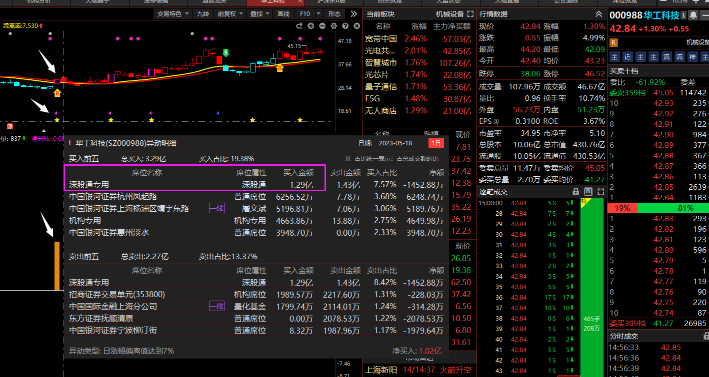Click the 派 dividend marker below the chart

[10, 126]
